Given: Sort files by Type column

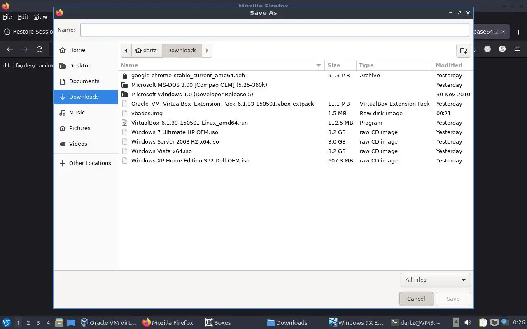Looking at the screenshot, I should (x=394, y=65).
